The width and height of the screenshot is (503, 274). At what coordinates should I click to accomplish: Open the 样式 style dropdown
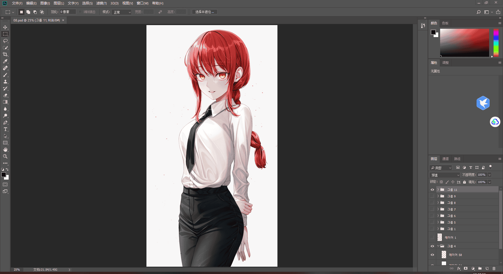[x=122, y=12]
